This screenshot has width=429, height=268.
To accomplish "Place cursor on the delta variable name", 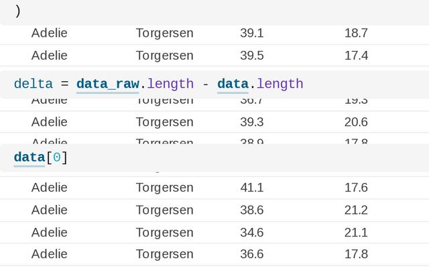I will coord(33,84).
